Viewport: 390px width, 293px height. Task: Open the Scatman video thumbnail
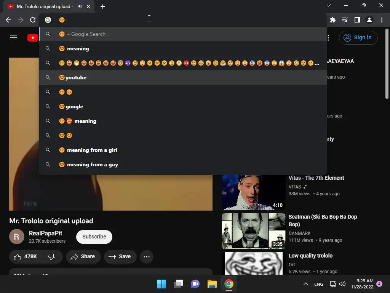coord(253,231)
